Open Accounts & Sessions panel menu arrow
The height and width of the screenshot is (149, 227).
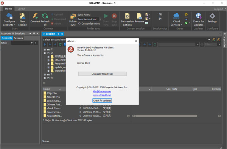(x=30, y=33)
